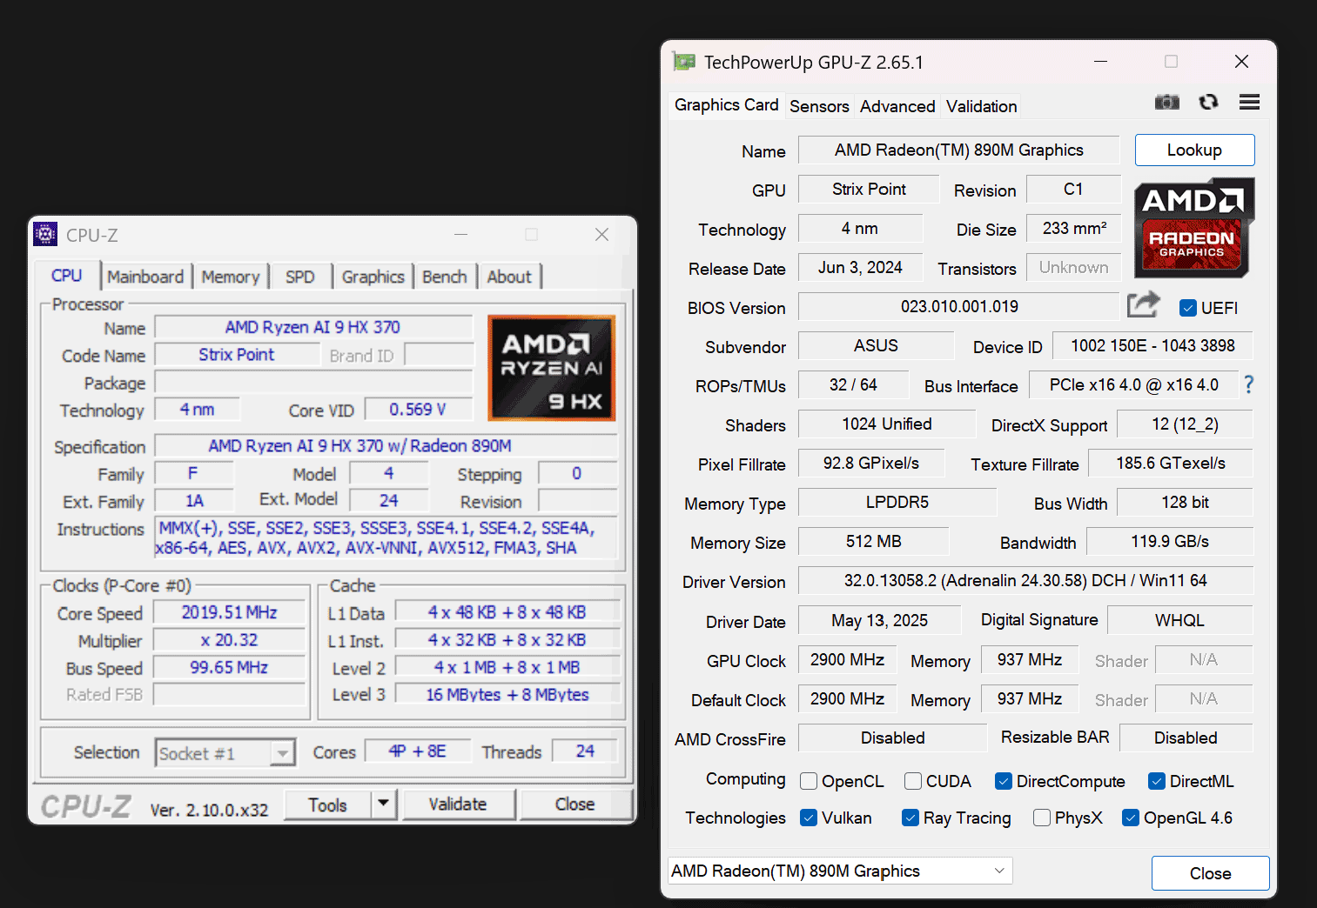This screenshot has width=1317, height=908.
Task: Click the Lookup button in GPU-Z
Action: coord(1194,150)
